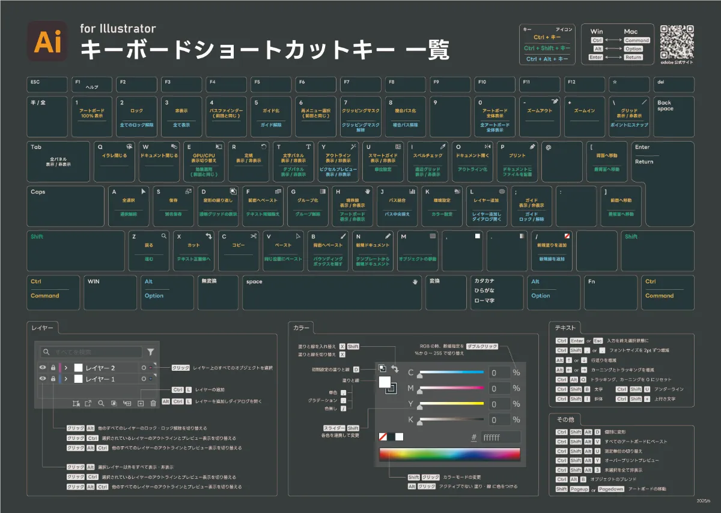Click the F1 ヘルプ key
721x513 pixels.
pyautogui.click(x=92, y=85)
